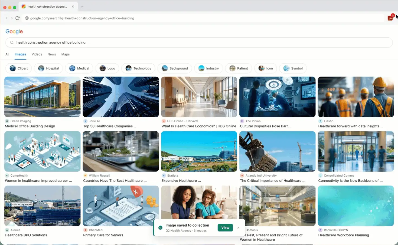Screen dimensions: 398x245
Task: Open 'Women in healthcare: Improved career' link
Action: click(x=38, y=181)
